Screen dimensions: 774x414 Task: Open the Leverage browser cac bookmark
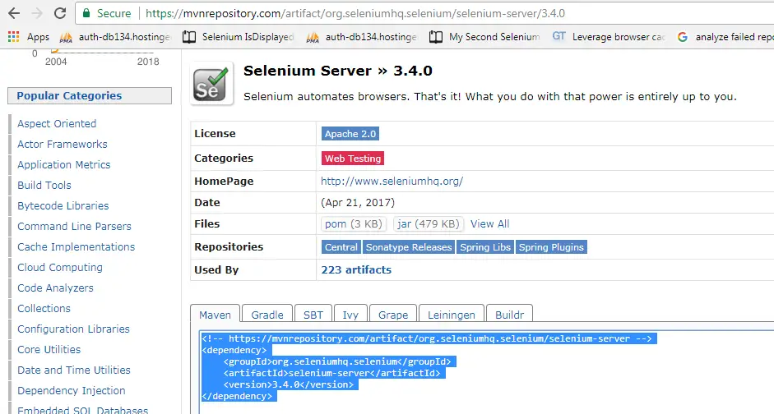[x=609, y=37]
